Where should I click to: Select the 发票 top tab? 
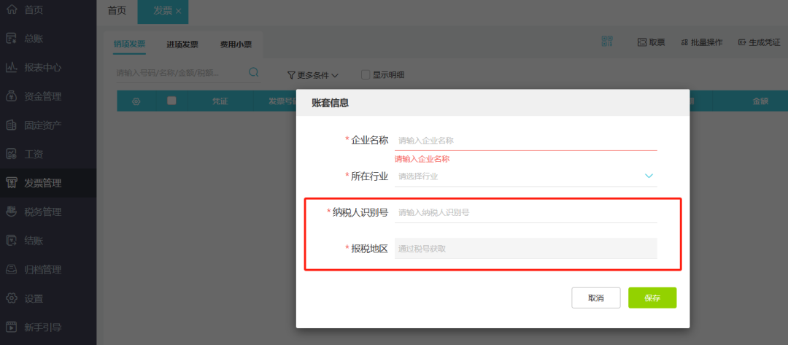[x=162, y=11]
